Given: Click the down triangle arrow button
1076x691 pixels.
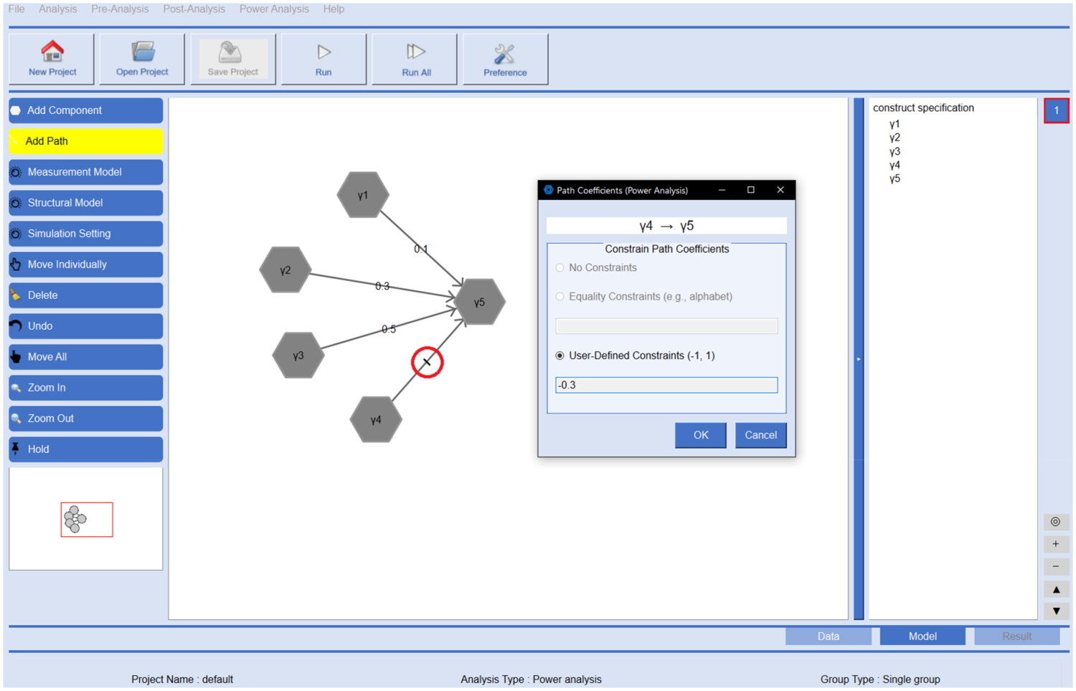Looking at the screenshot, I should tap(1056, 611).
